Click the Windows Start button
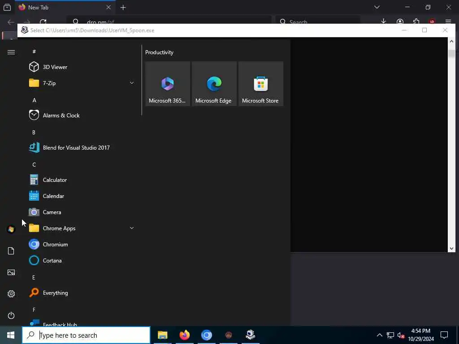This screenshot has height=344, width=459. (11, 335)
